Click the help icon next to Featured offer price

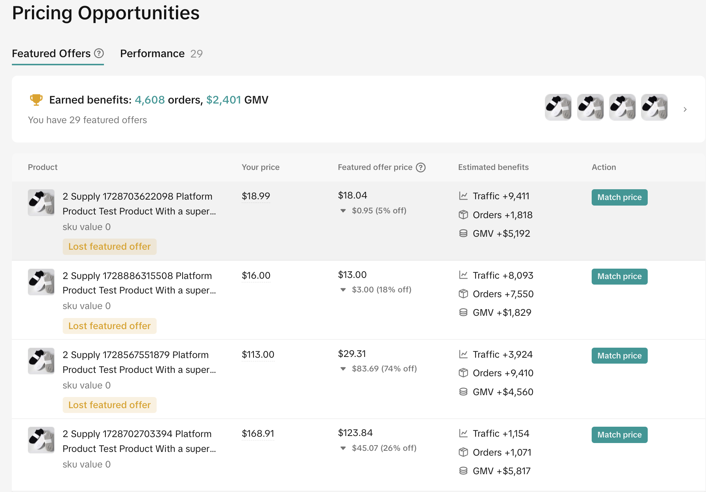point(421,167)
